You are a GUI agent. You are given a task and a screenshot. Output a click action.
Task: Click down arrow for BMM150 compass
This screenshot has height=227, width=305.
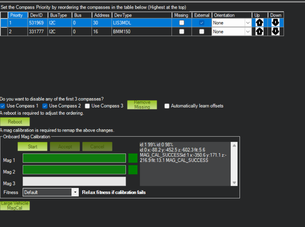pos(275,32)
